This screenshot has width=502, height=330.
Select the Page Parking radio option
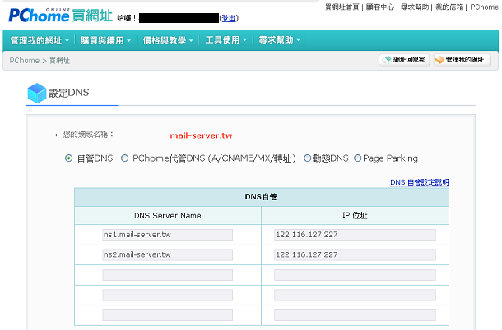[358, 158]
